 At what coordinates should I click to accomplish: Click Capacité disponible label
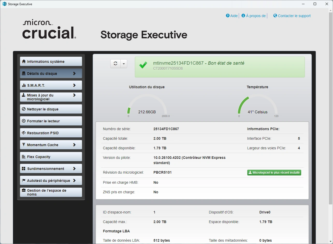click(x=119, y=148)
